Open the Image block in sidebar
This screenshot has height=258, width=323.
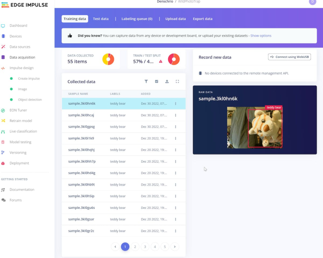point(22,89)
